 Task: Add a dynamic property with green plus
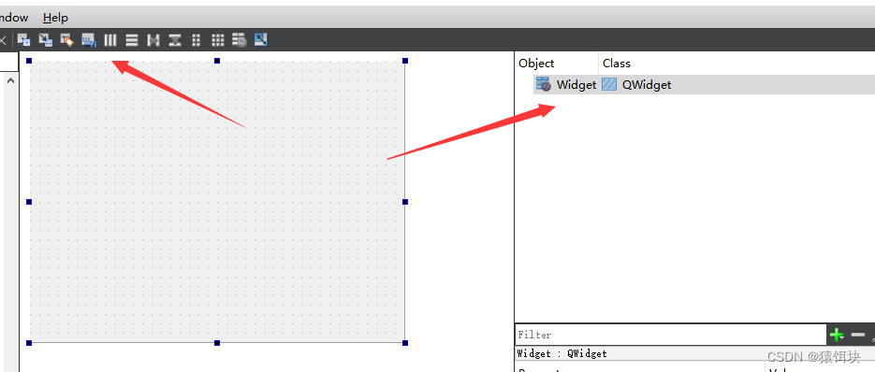tap(837, 335)
